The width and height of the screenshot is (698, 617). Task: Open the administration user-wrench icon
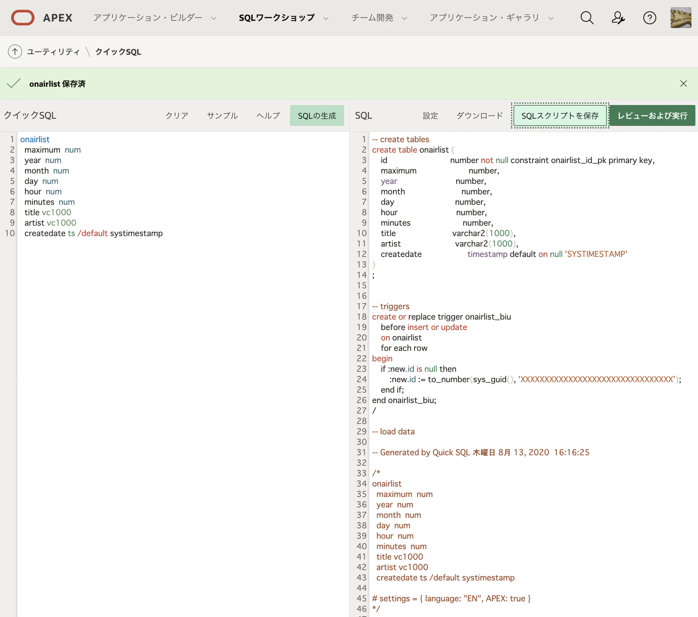[618, 18]
